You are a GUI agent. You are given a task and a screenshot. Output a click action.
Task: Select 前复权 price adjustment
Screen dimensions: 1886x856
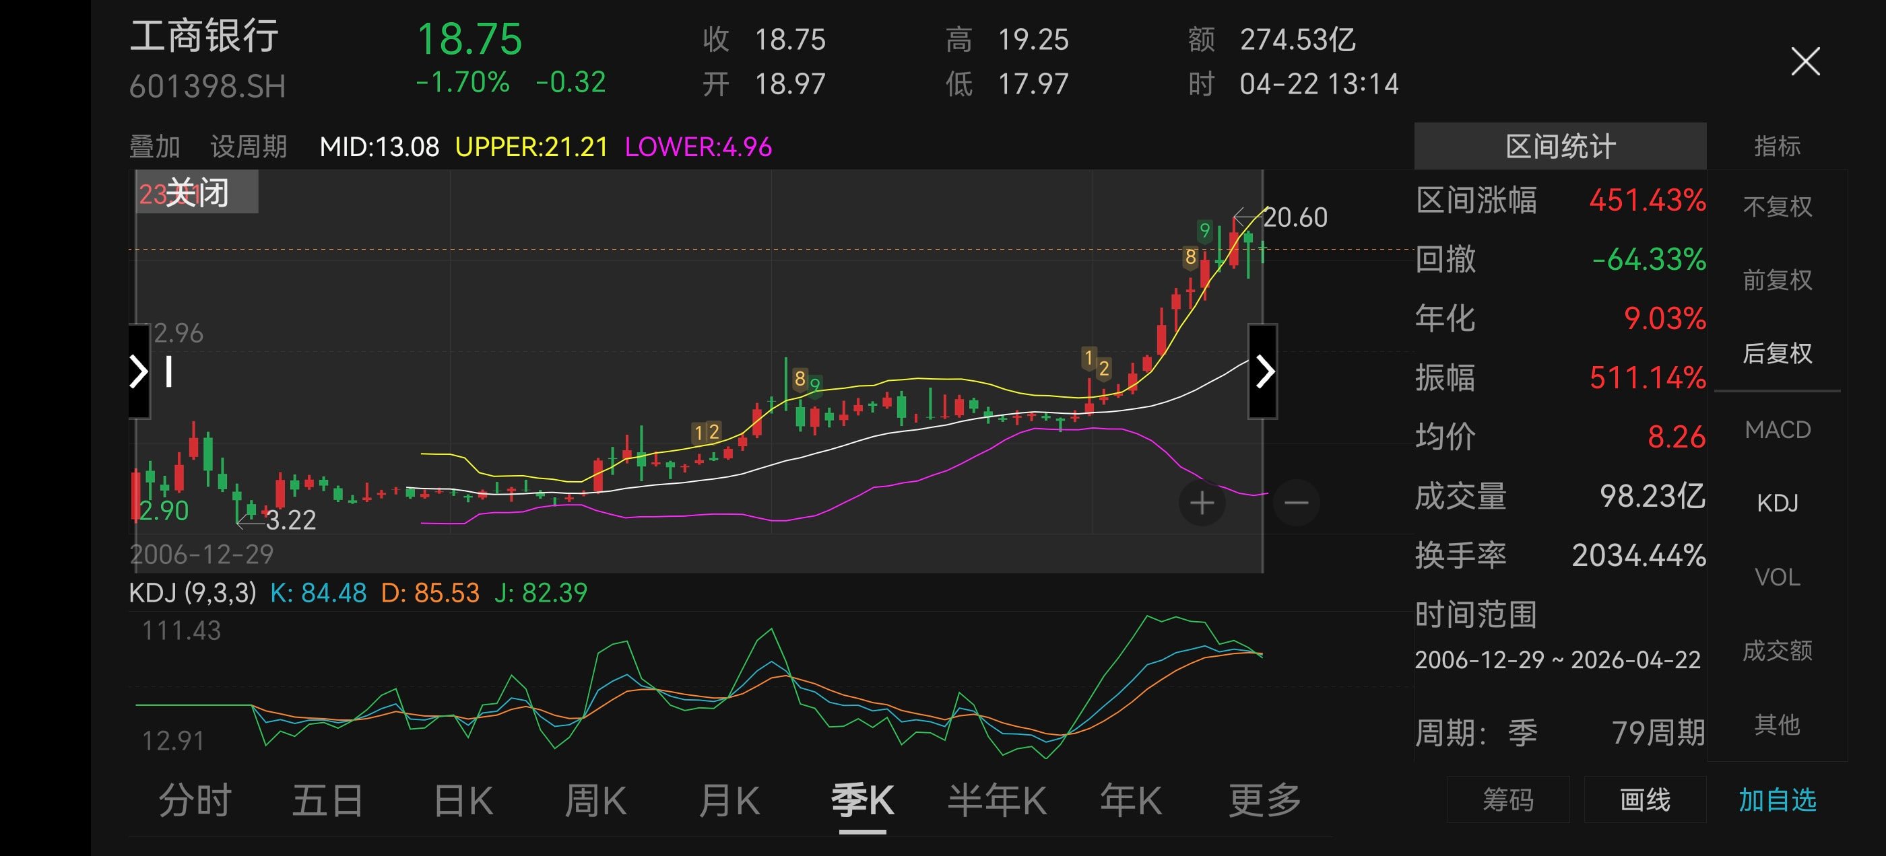click(1777, 279)
